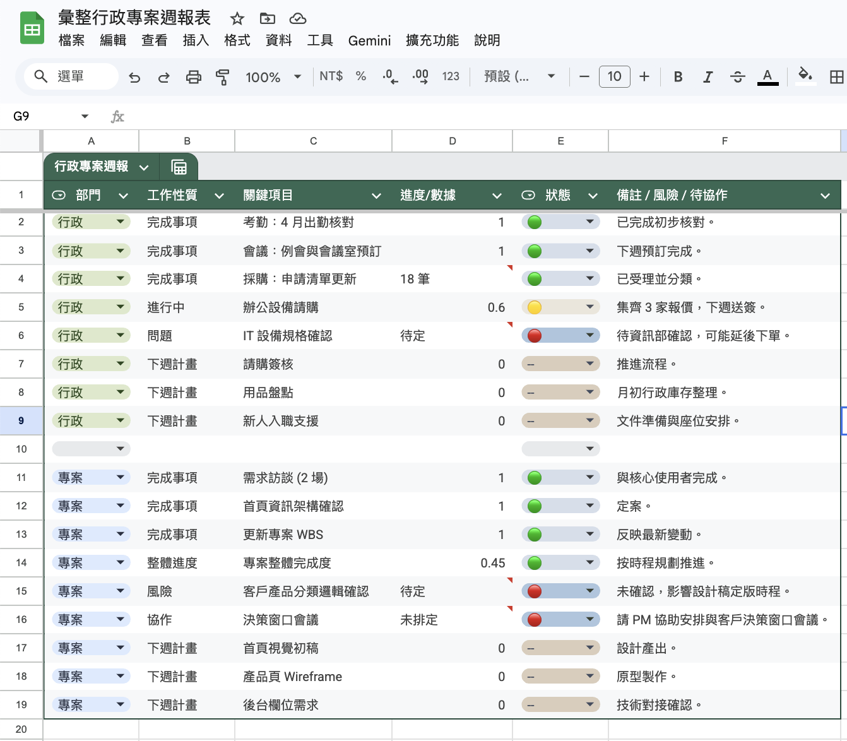Toggle italic formatting
Screen dimensions: 847x741
(x=708, y=76)
